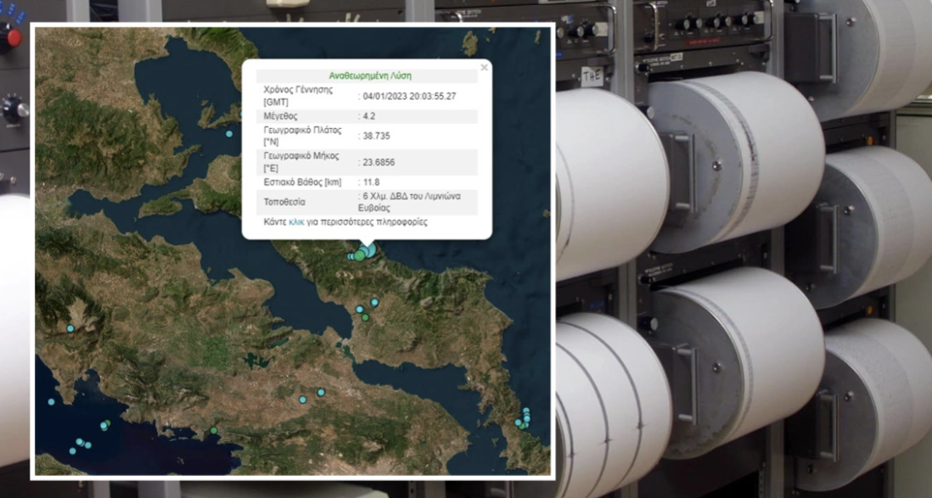Viewport: 932px width, 498px height.
Task: Click the popup title 'Αναθεωρημένη Λύση'
Action: pyautogui.click(x=369, y=76)
